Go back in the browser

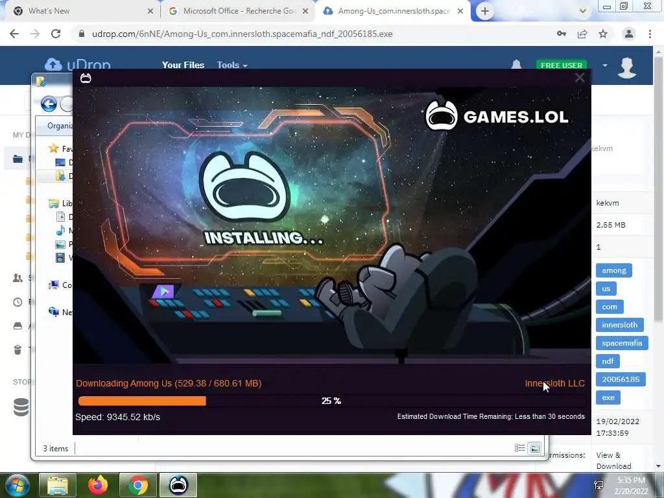pos(14,34)
